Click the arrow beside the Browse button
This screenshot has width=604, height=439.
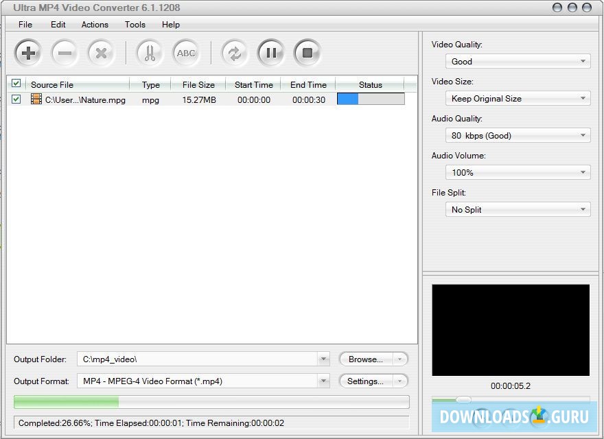[400, 359]
